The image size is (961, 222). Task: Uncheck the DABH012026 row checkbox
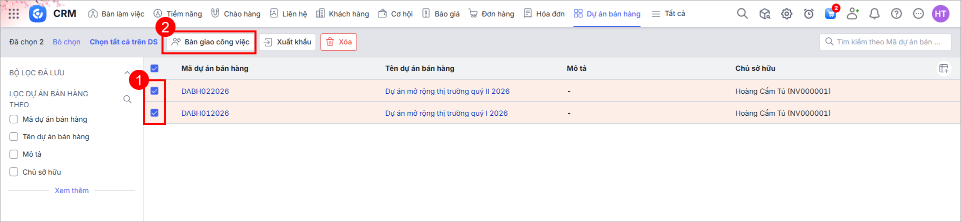click(x=154, y=113)
